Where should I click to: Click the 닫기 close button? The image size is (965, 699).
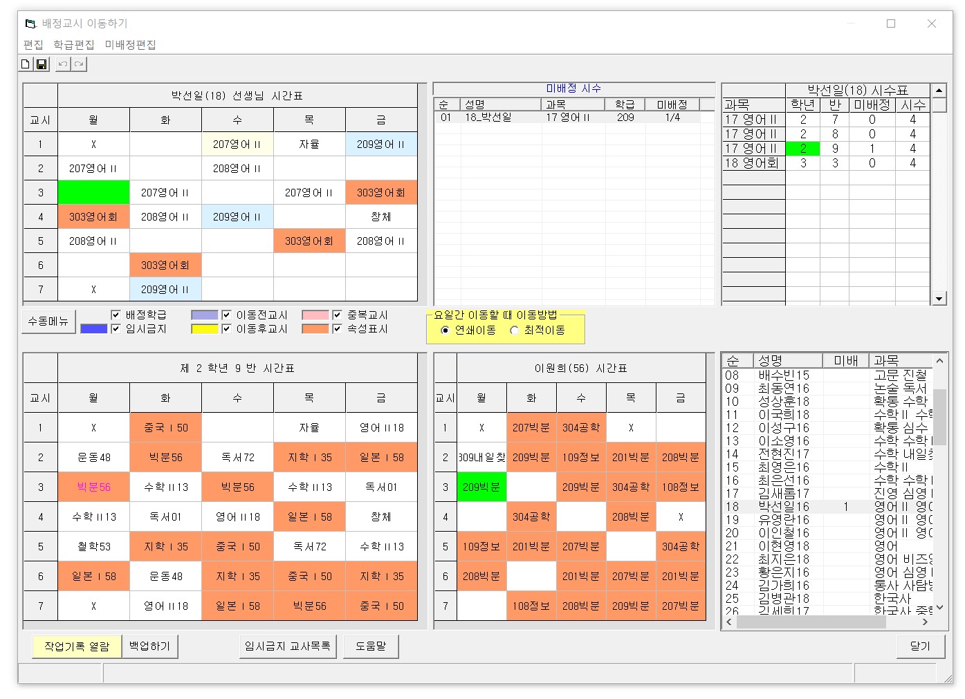click(920, 646)
